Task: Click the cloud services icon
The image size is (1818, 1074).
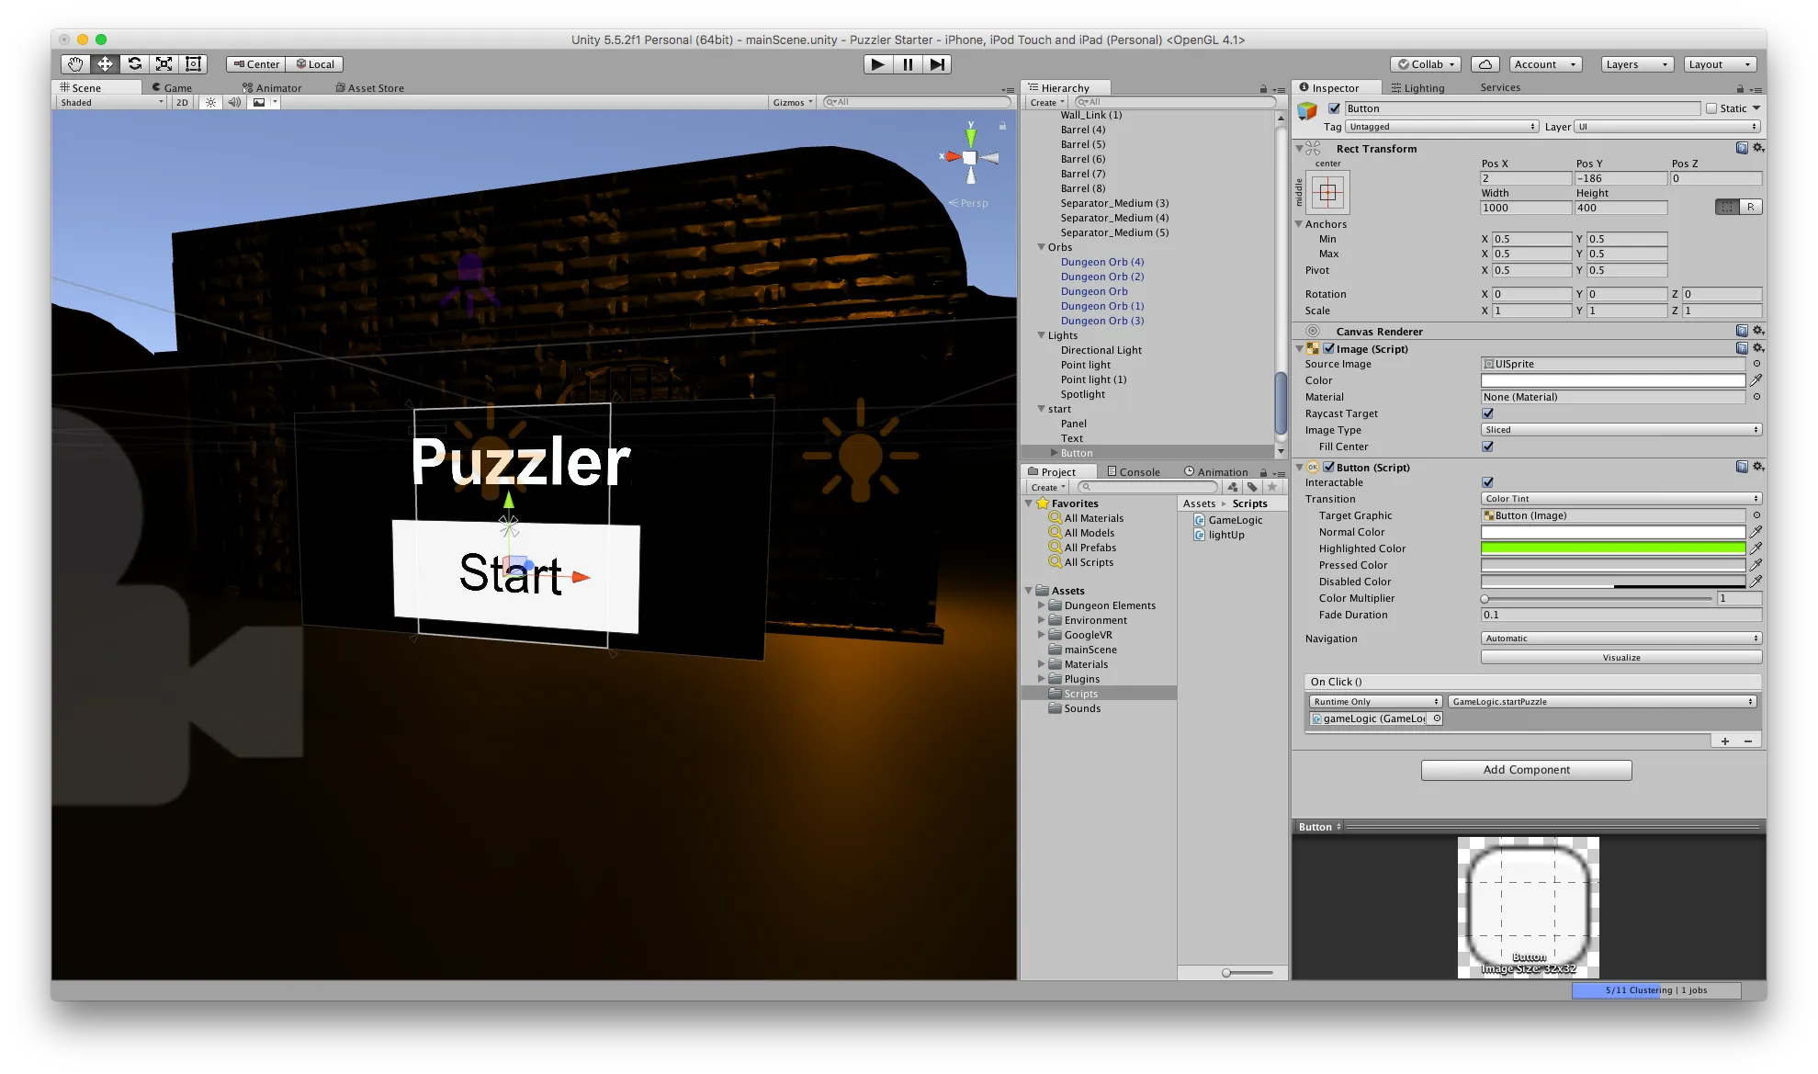Action: pos(1485,64)
